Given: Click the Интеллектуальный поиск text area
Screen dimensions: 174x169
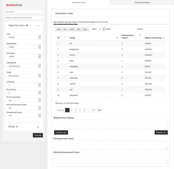Looking at the screenshot, I should coord(110,159).
